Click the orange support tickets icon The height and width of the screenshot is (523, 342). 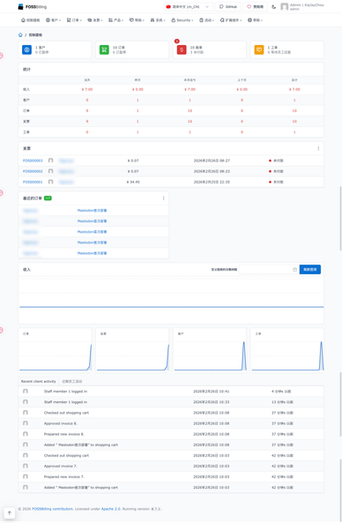[x=259, y=49]
